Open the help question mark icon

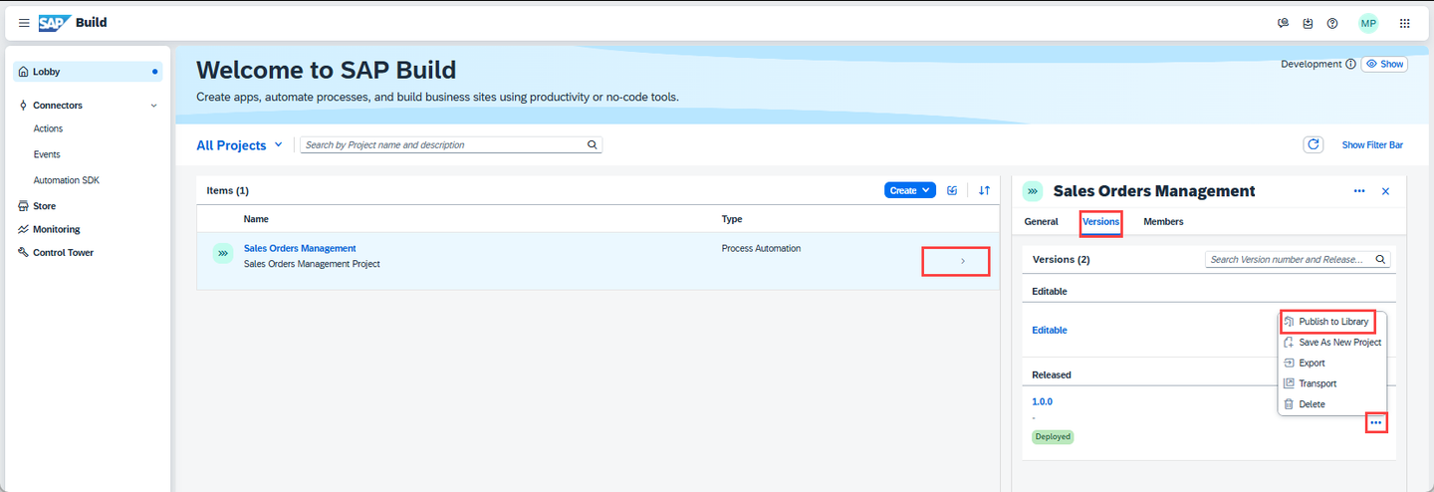(1332, 23)
